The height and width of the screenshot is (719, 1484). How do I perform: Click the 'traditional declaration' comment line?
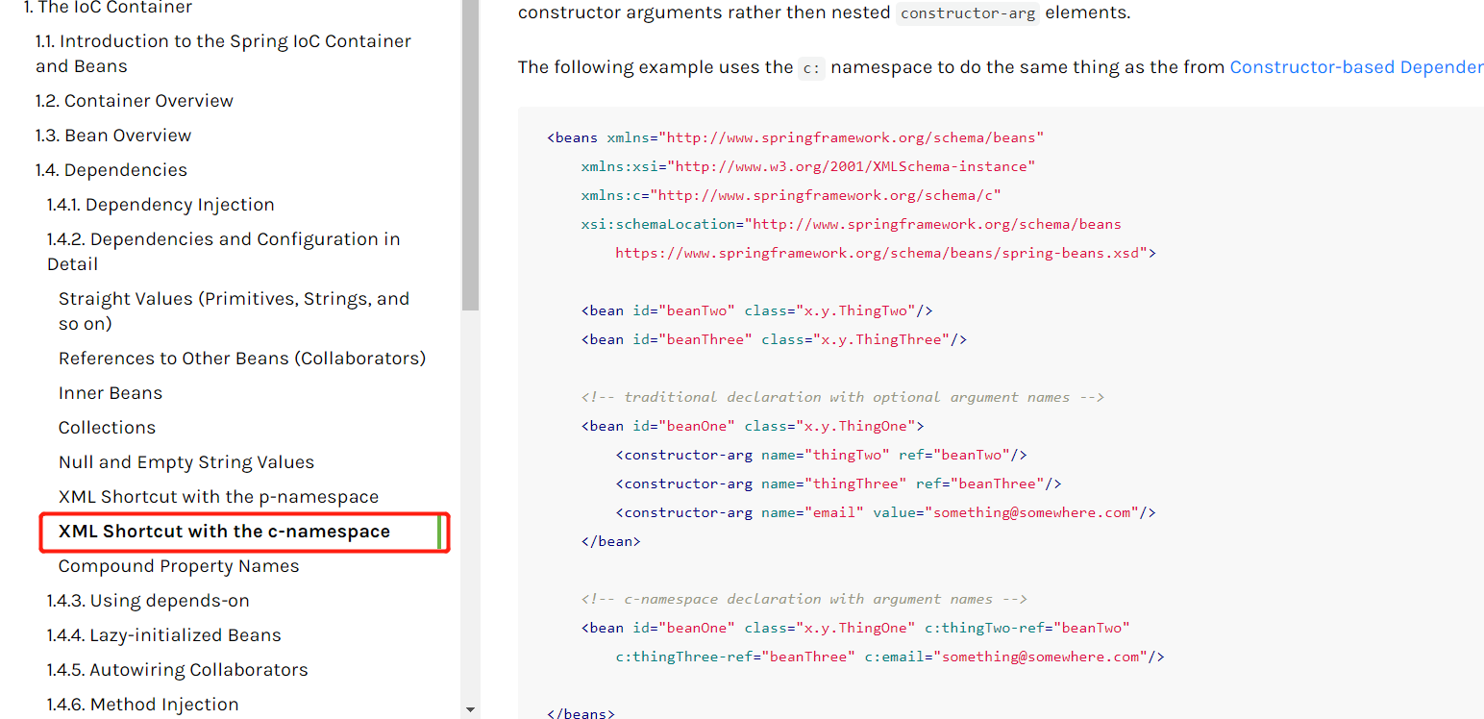pyautogui.click(x=842, y=397)
